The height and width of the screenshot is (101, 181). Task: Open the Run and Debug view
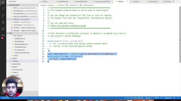click(x=3, y=22)
